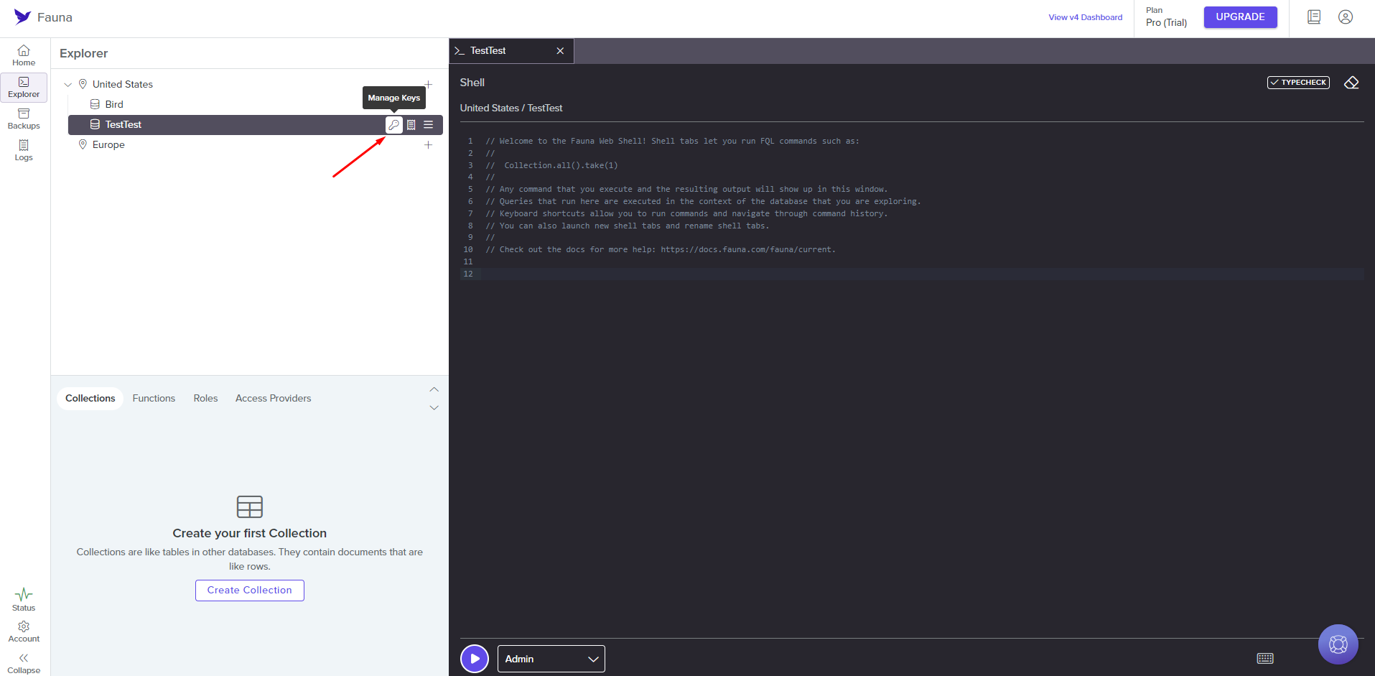Collapse the Collections panel with the down chevron
Viewport: 1375px width, 676px height.
click(434, 407)
